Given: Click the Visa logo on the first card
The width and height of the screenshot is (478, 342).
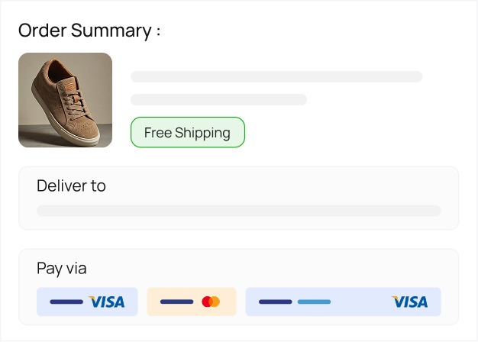Looking at the screenshot, I should [106, 302].
